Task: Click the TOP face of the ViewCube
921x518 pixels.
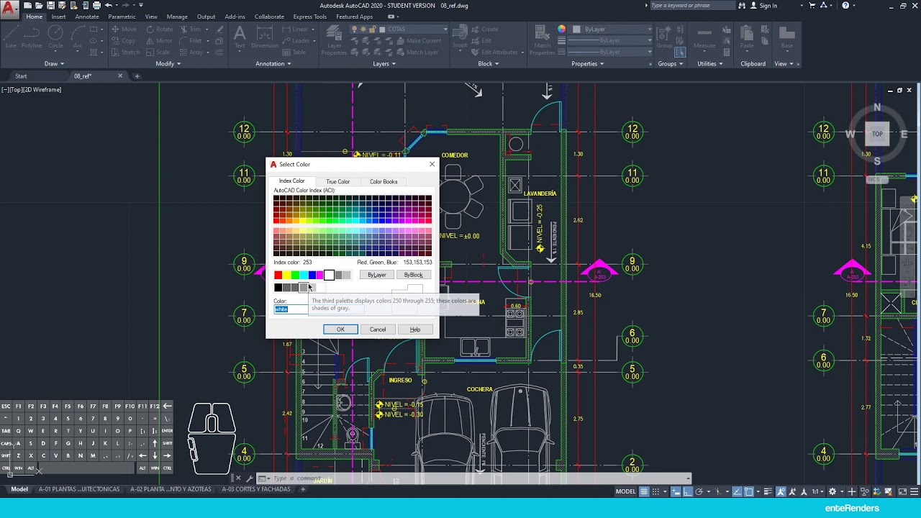Action: pos(877,134)
